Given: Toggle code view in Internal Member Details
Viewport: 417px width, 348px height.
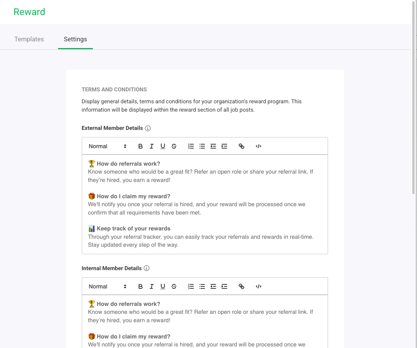Looking at the screenshot, I should tap(259, 286).
